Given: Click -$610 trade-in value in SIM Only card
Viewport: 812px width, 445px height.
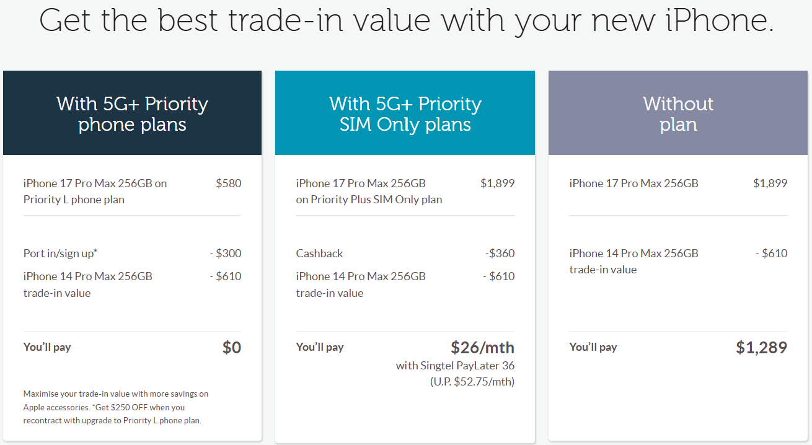Looking at the screenshot, I should click(x=498, y=276).
